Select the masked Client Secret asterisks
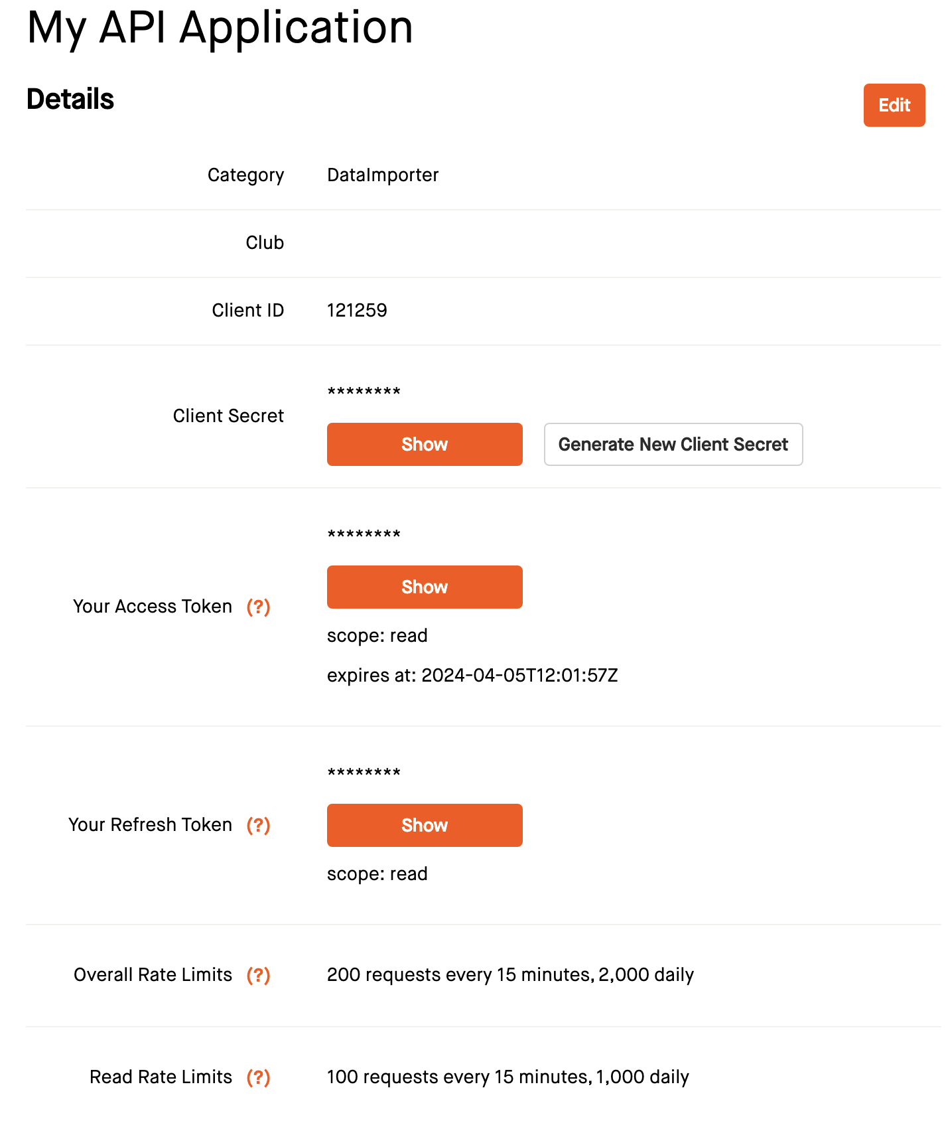The image size is (946, 1123). 364,391
